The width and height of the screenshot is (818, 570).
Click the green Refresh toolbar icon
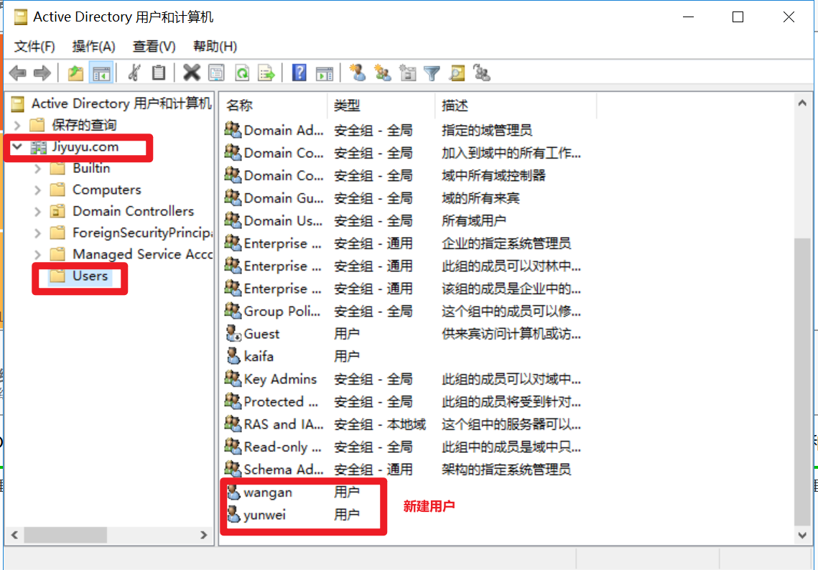click(x=242, y=73)
